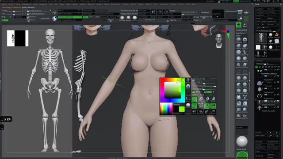283x159 pixels.
Task: Click the Del Hidden button
Action: tap(88, 14)
